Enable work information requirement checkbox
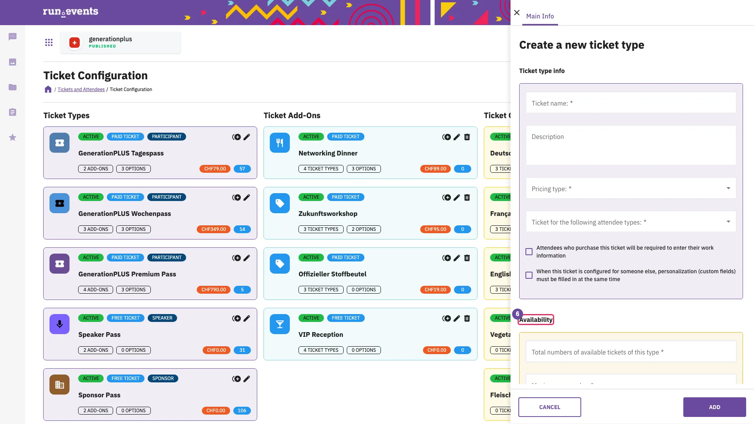 point(529,252)
